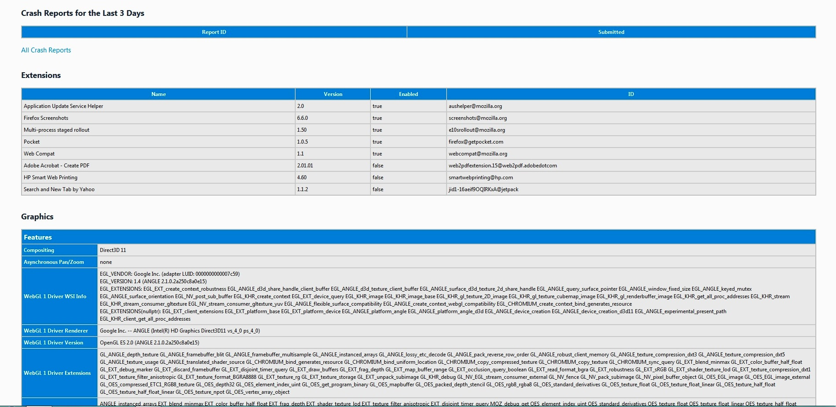Click version 2.01.01 of Adobe Acrobat
This screenshot has height=407, width=836.
click(305, 166)
